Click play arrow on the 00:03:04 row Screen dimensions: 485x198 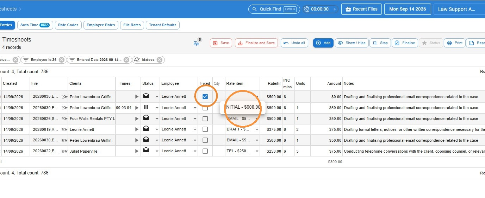click(137, 108)
